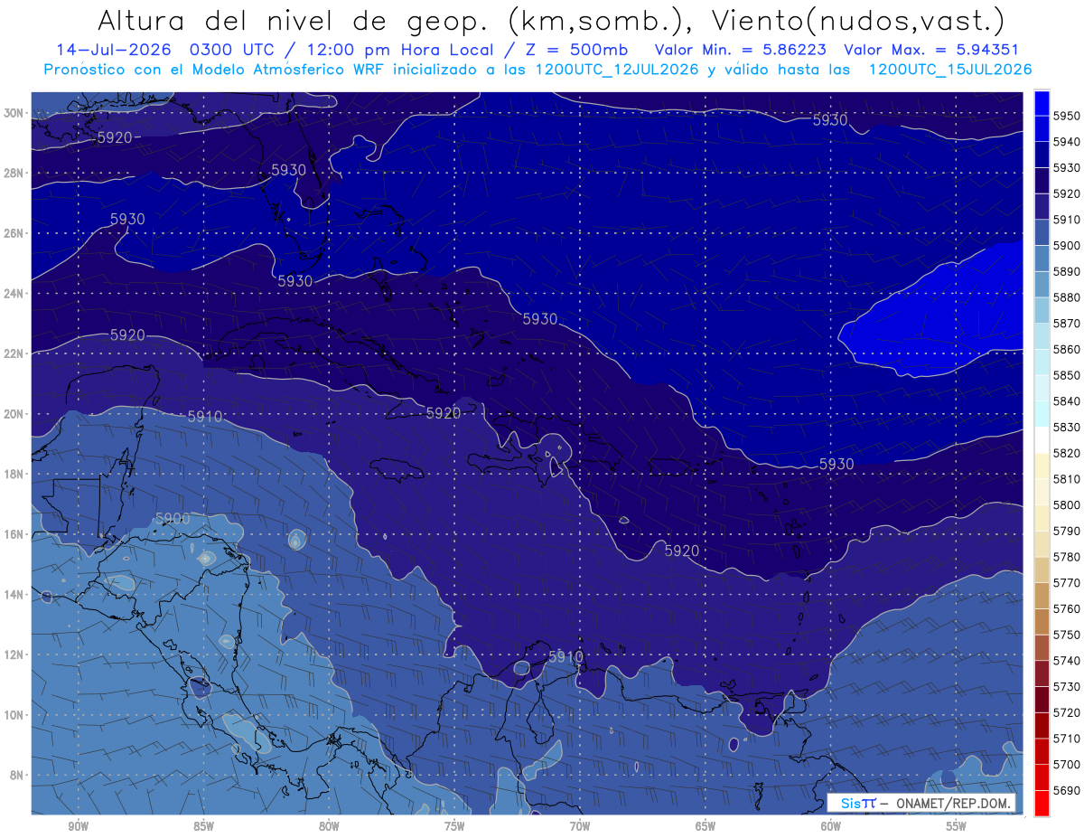Image resolution: width=1084 pixels, height=838 pixels.
Task: Click the 28N latitude axis label
Action: pyautogui.click(x=14, y=173)
